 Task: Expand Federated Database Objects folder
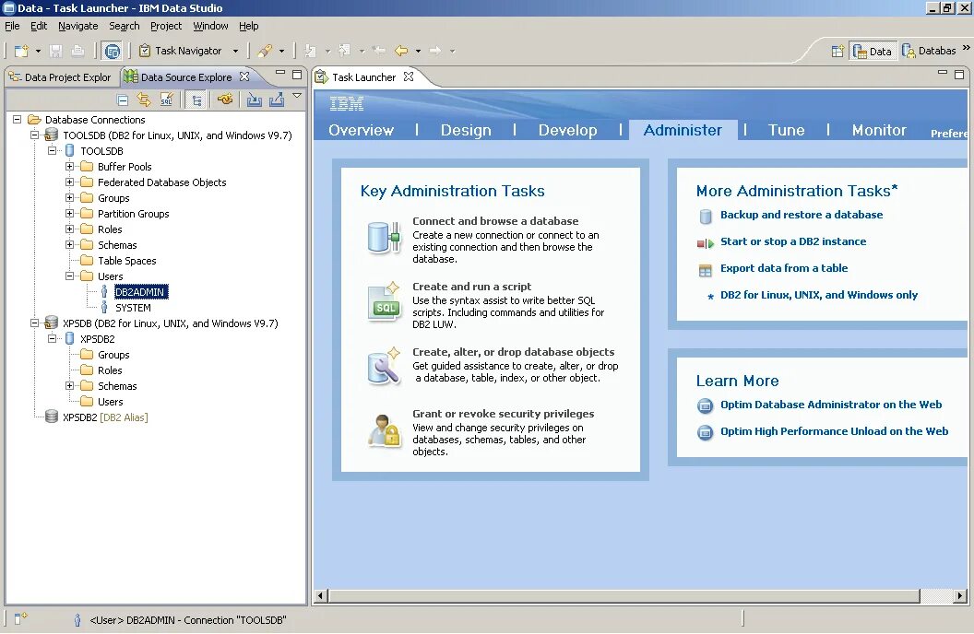[69, 182]
